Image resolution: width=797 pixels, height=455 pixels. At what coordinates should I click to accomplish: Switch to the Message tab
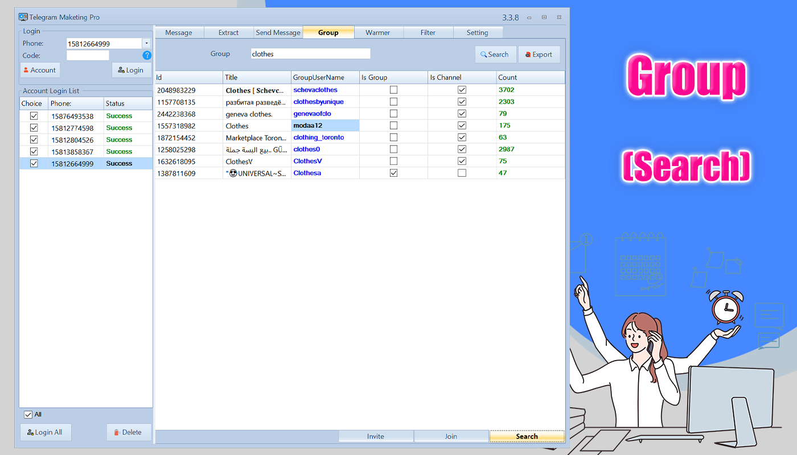tap(179, 32)
